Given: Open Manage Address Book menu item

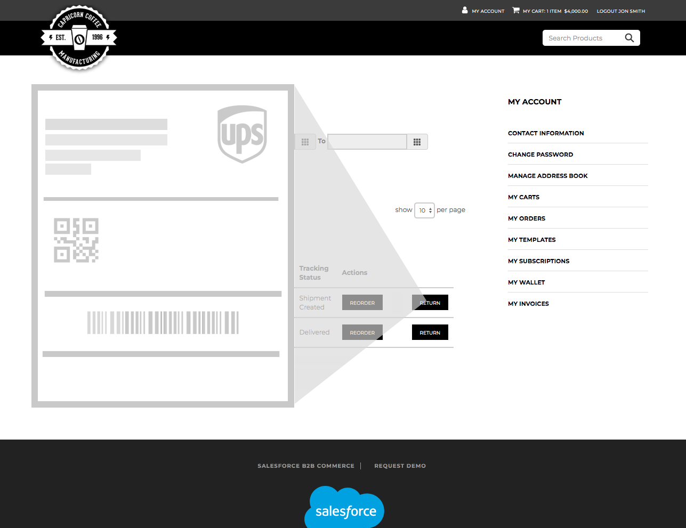Looking at the screenshot, I should 548,176.
